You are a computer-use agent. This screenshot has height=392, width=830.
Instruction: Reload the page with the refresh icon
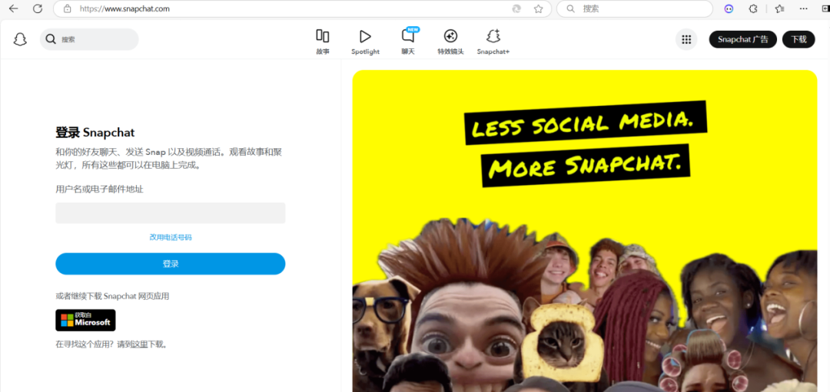[38, 8]
